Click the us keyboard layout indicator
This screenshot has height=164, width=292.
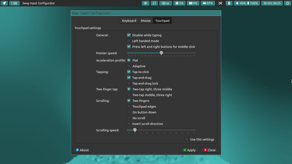click(x=166, y=3)
